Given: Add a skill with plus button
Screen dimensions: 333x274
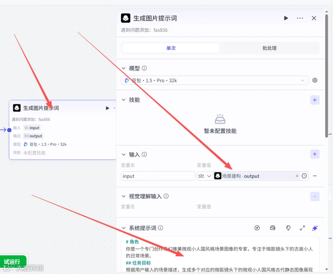Looking at the screenshot, I should click(315, 100).
